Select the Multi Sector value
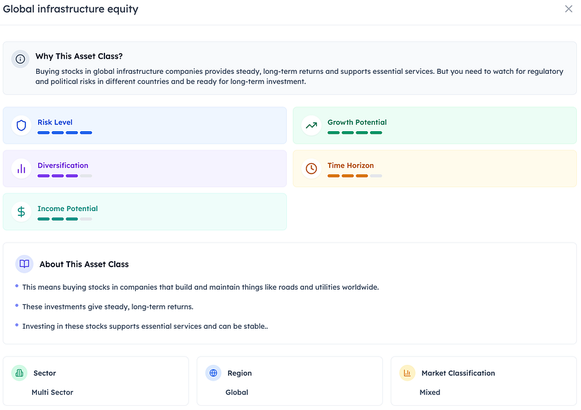 (x=53, y=392)
